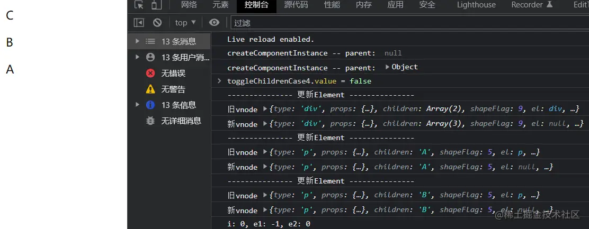Click the list icon for 13 条消息
This screenshot has height=229, width=589.
click(150, 41)
